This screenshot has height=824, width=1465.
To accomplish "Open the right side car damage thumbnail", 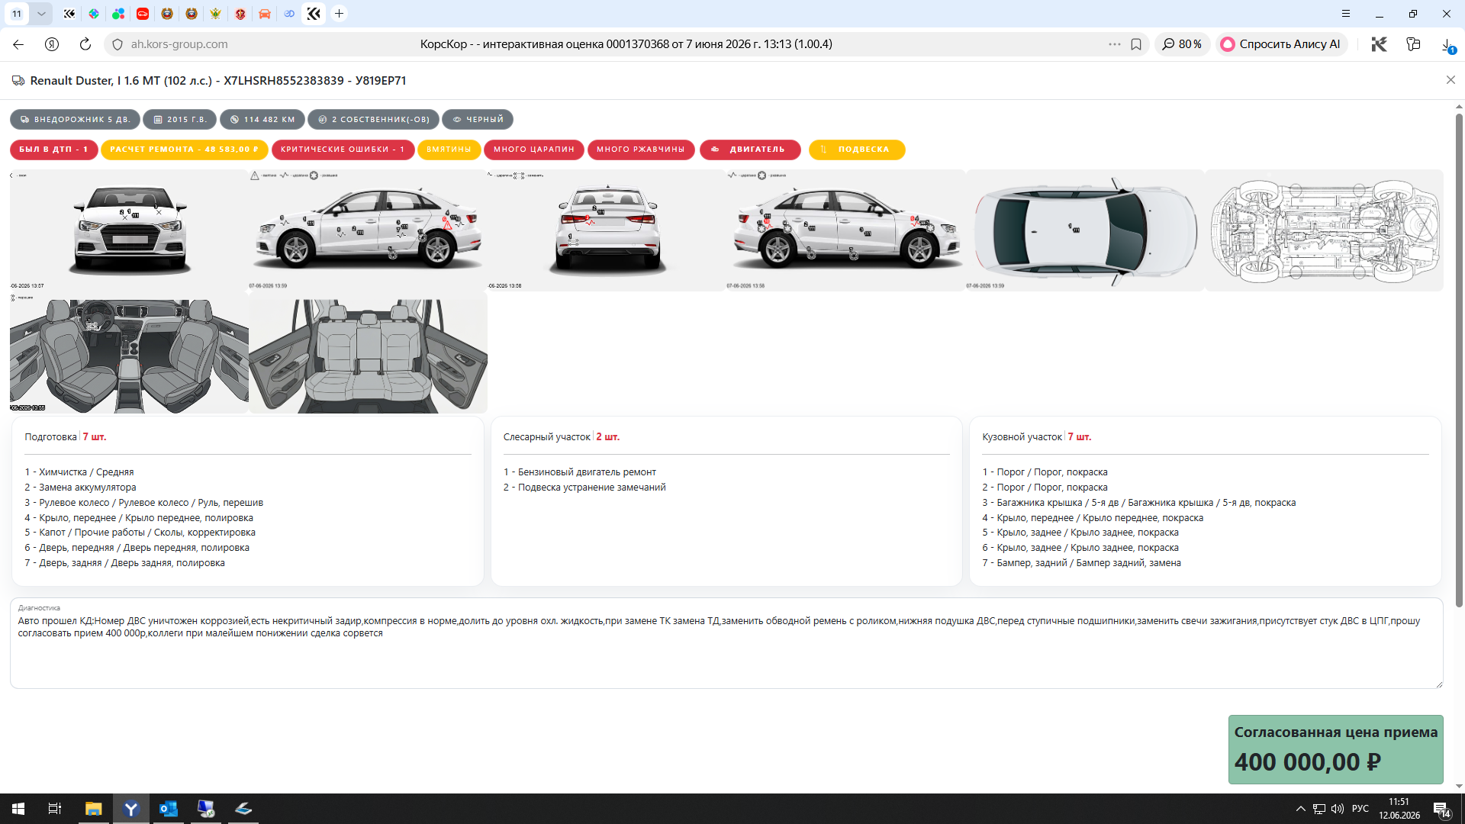I will [845, 230].
